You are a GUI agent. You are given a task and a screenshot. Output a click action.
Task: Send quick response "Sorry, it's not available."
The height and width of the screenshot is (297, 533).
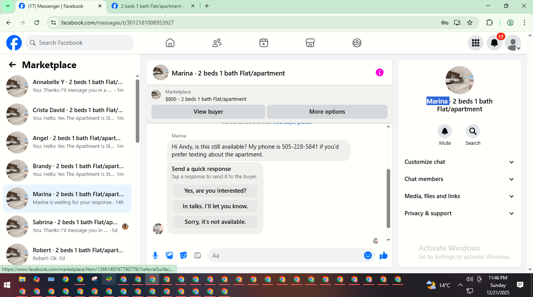click(x=215, y=222)
